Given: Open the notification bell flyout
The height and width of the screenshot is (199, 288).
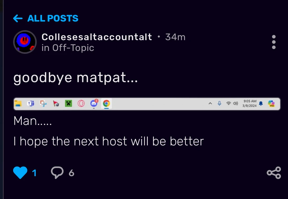Looking at the screenshot, I should (x=260, y=103).
